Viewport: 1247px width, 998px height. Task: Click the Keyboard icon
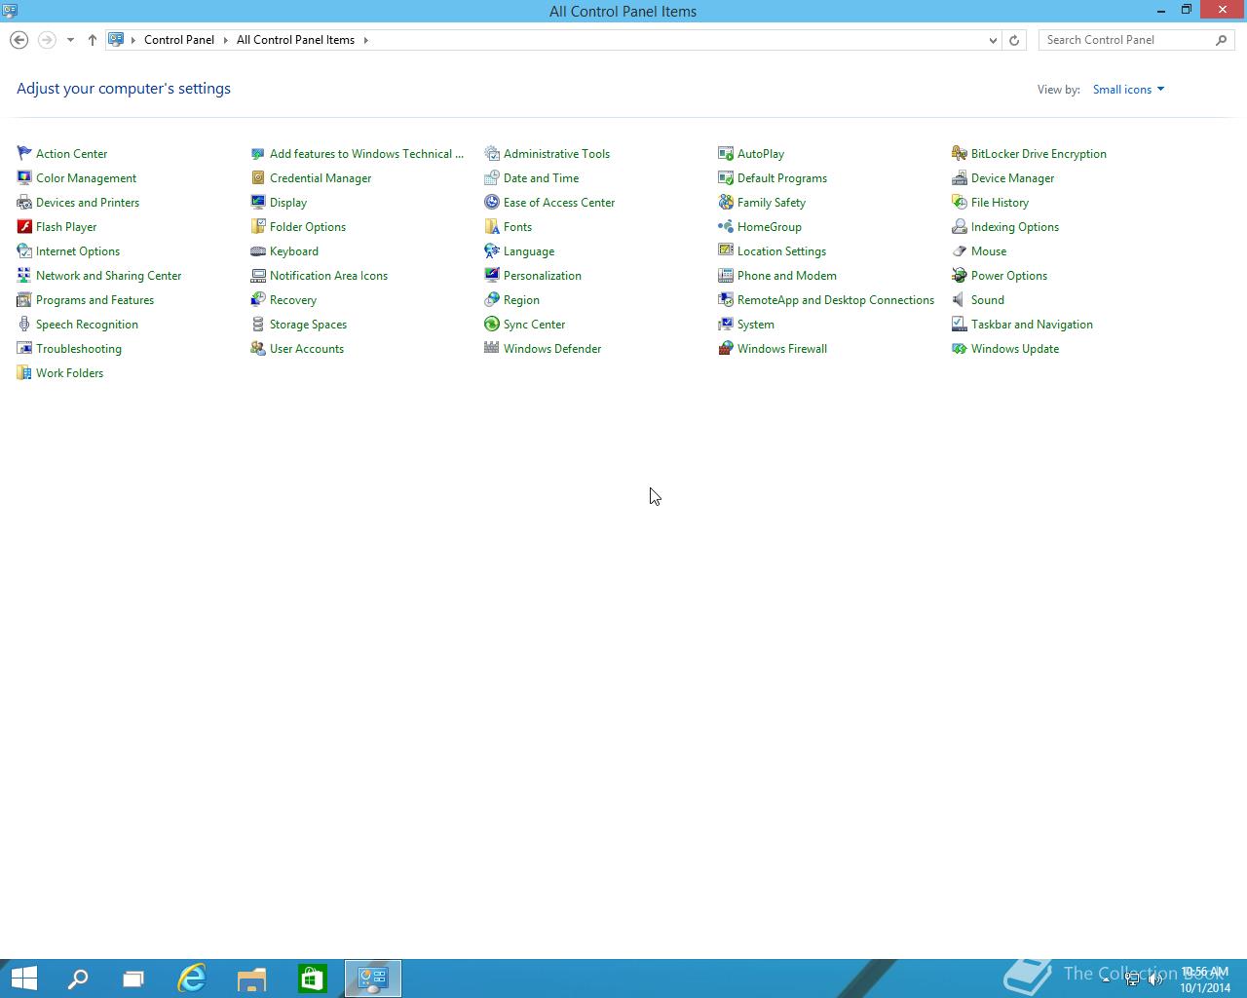click(258, 250)
